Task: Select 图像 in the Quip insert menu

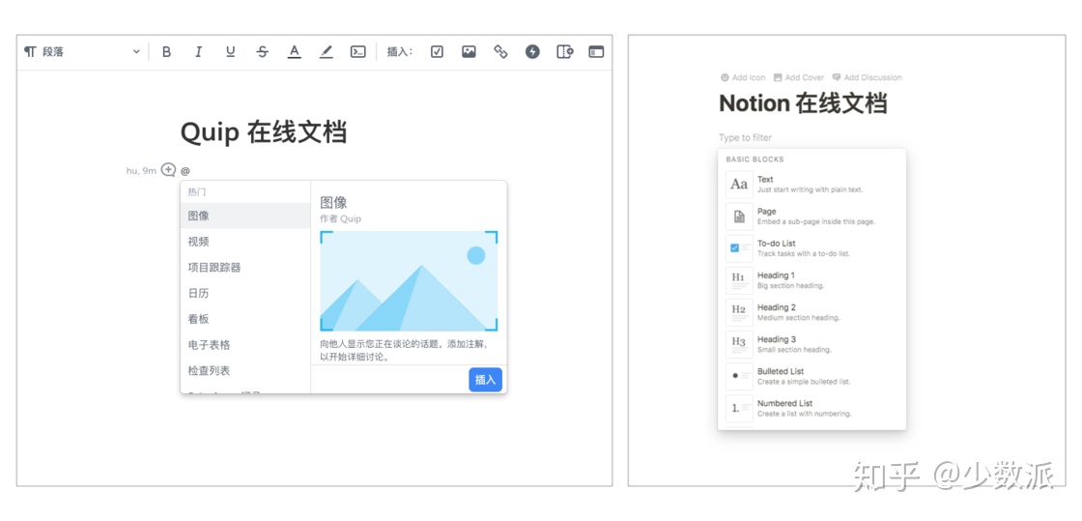Action: 245,216
